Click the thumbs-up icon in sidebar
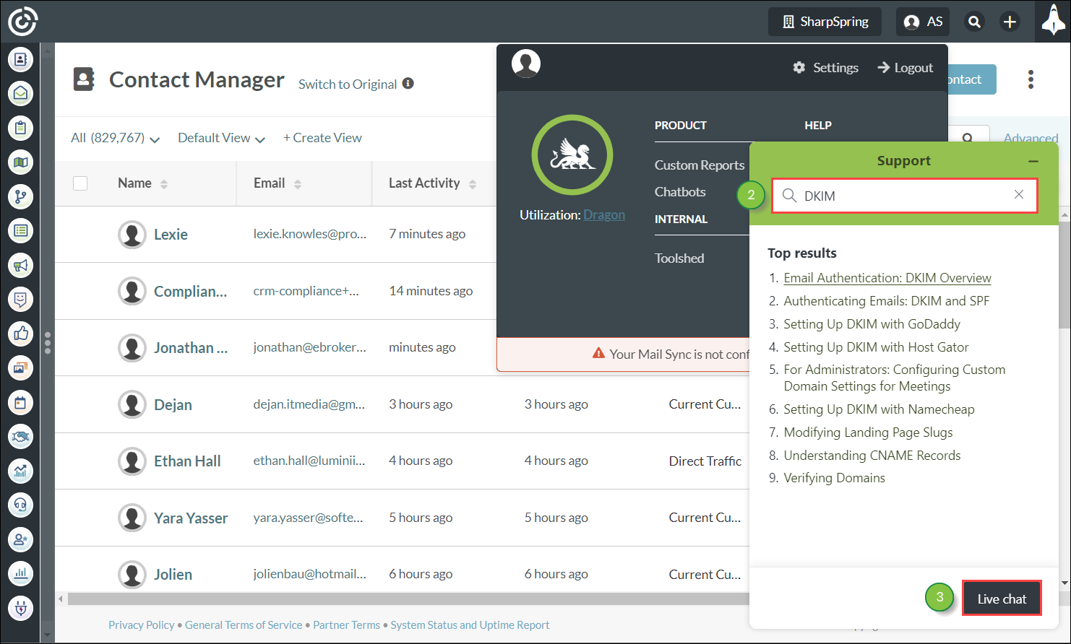Viewport: 1071px width, 644px height. [21, 334]
